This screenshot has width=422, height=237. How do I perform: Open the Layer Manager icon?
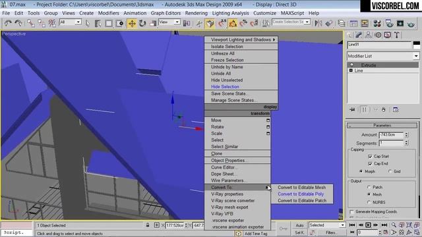(x=342, y=24)
